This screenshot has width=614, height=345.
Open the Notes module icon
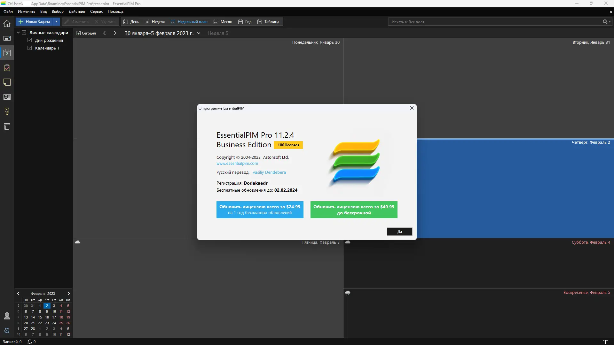7,82
